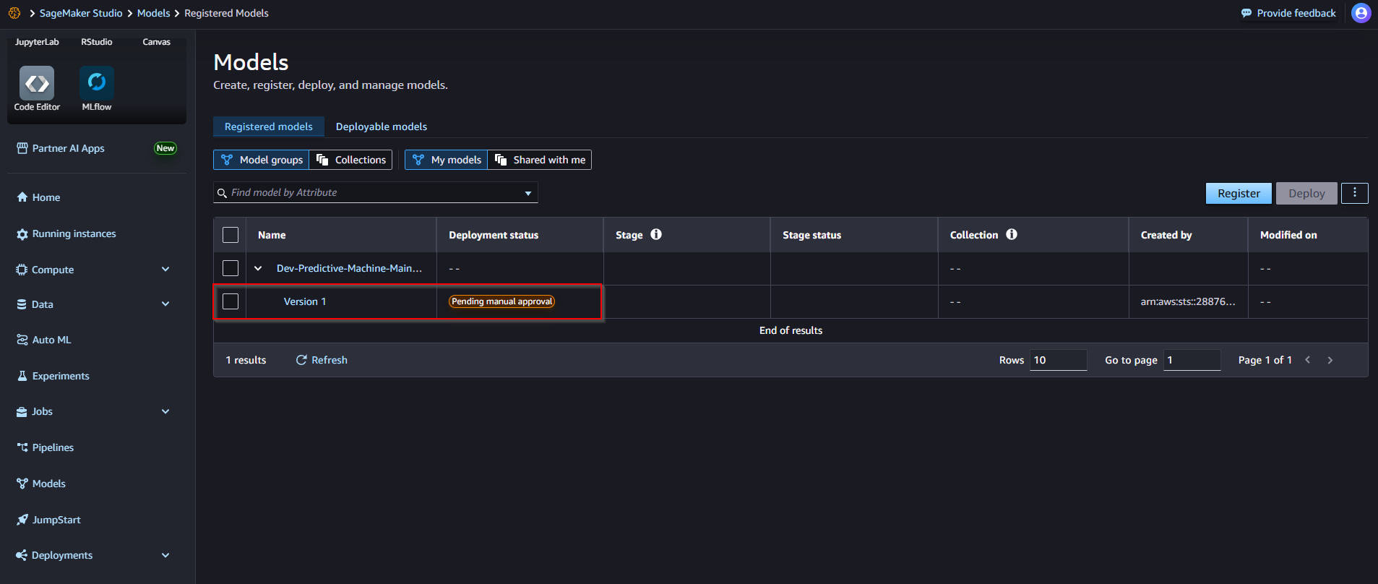Click the JupyterLab app label

point(37,42)
